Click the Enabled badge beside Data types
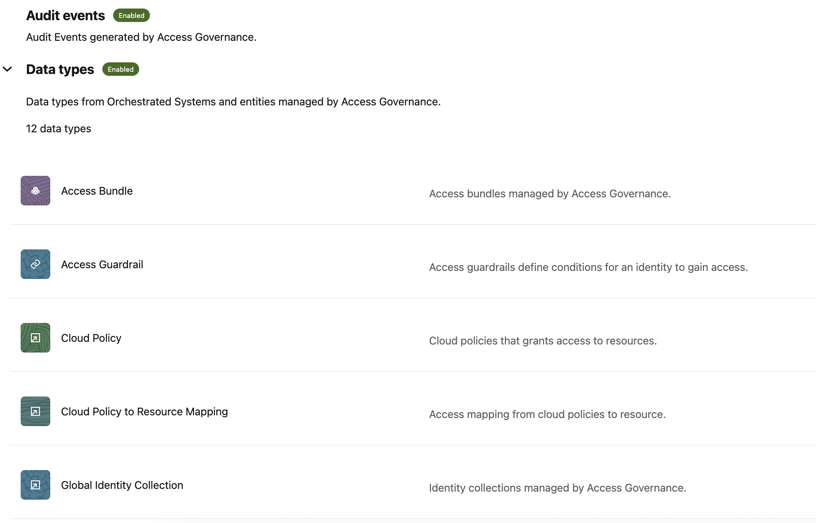Screen dimensions: 816x523 121,70
